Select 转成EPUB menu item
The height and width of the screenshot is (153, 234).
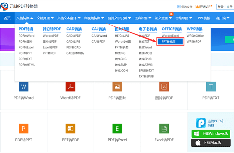click(x=145, y=59)
